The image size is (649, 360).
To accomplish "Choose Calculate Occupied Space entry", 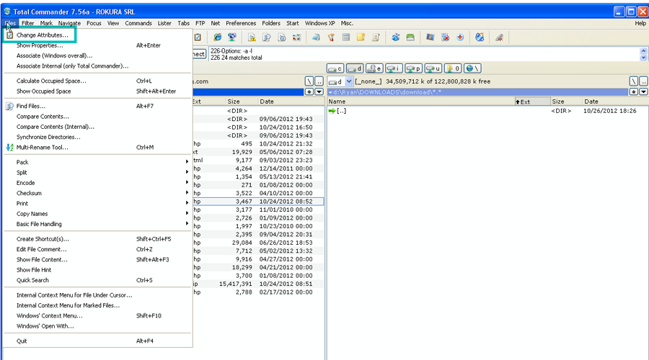I will [97, 81].
